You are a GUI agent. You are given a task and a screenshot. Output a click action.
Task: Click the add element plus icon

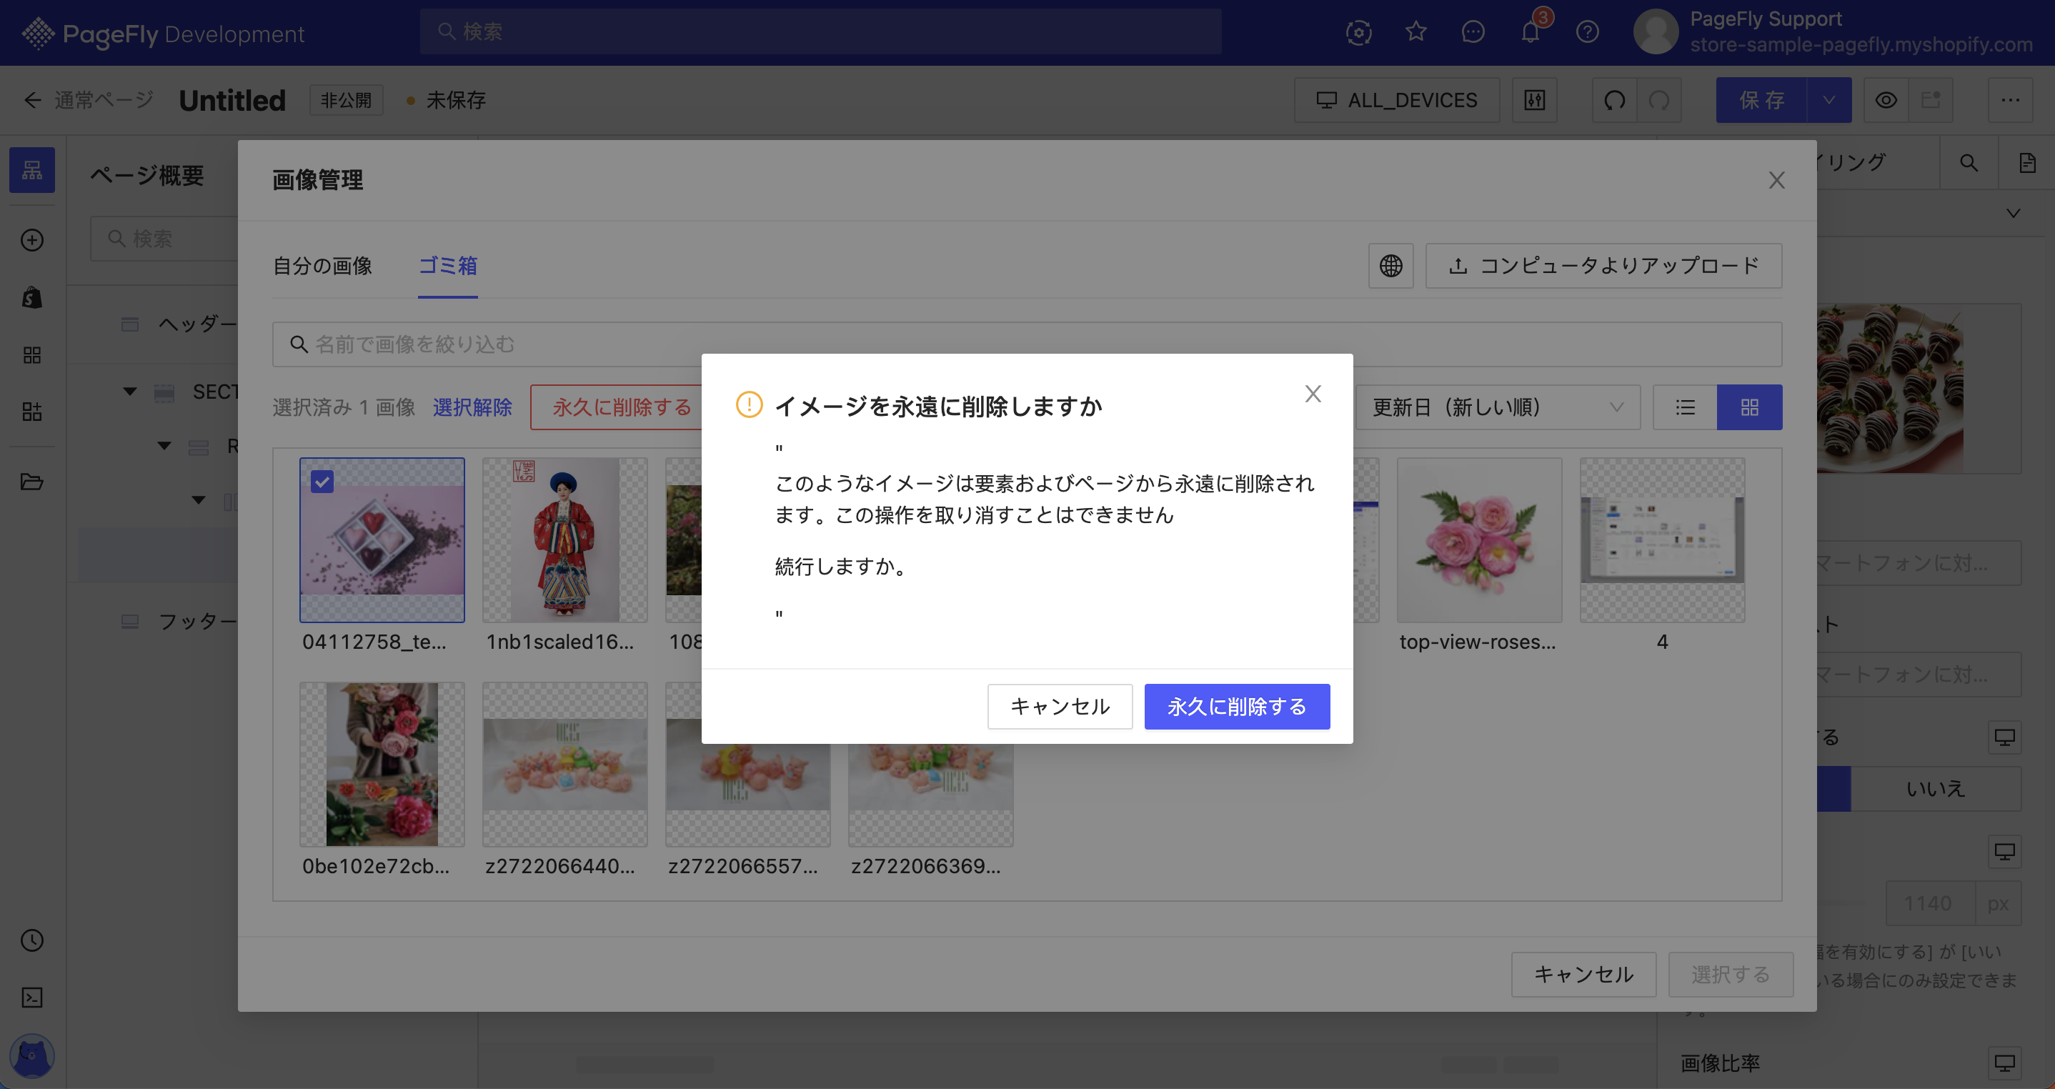(32, 239)
